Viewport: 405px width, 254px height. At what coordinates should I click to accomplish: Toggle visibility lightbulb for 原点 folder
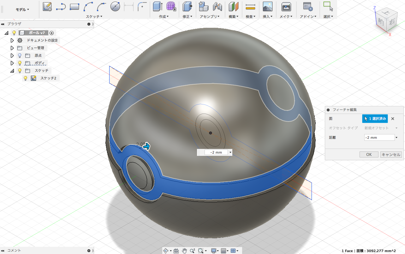coord(20,56)
